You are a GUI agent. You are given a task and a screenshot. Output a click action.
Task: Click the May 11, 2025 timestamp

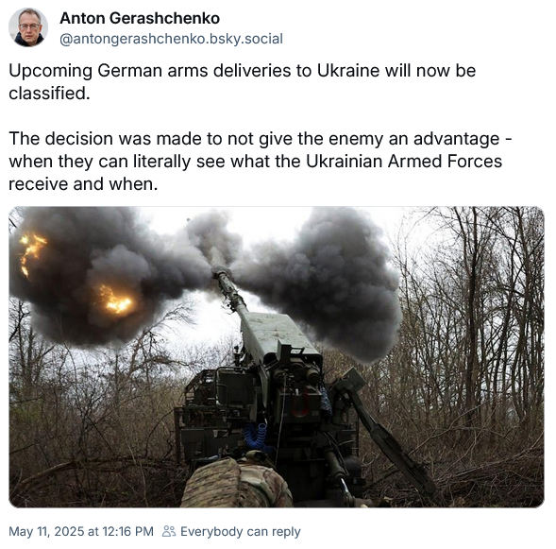[x=81, y=531]
